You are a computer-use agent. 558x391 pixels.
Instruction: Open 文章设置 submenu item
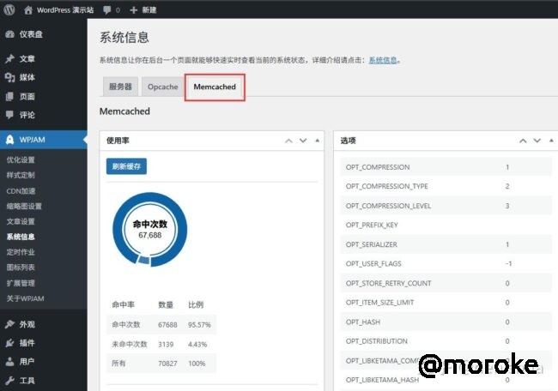(21, 221)
